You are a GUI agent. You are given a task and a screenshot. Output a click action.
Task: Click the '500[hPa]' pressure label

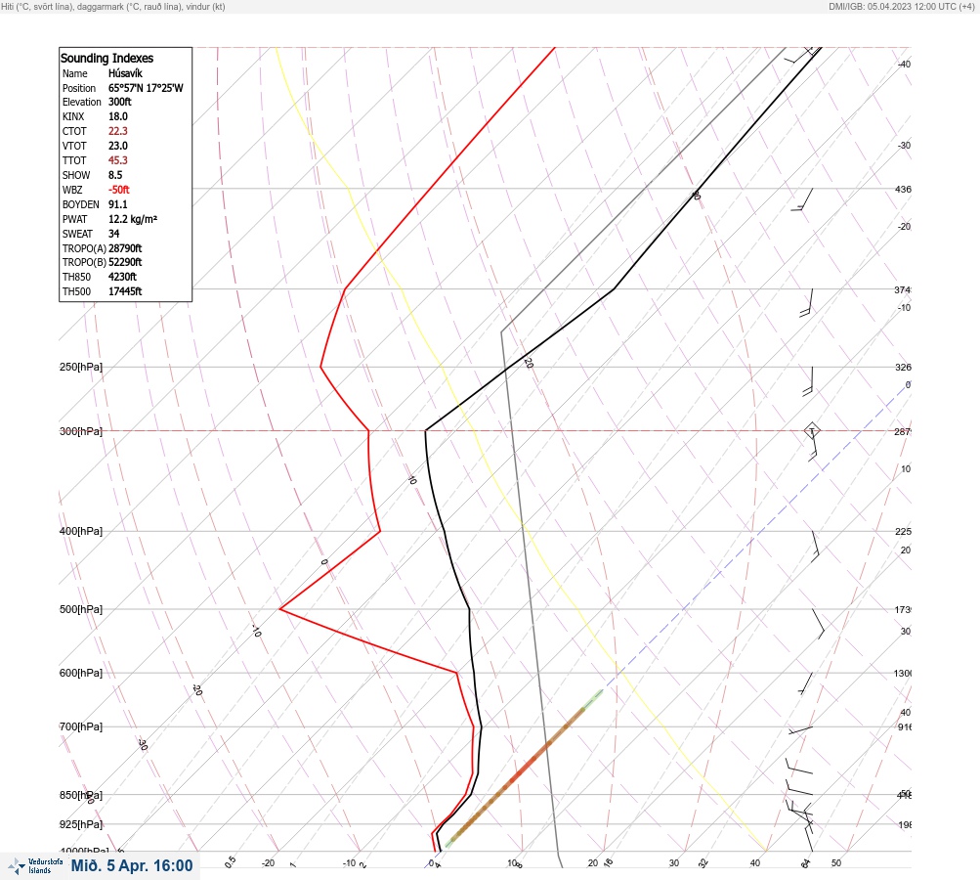pyautogui.click(x=81, y=609)
